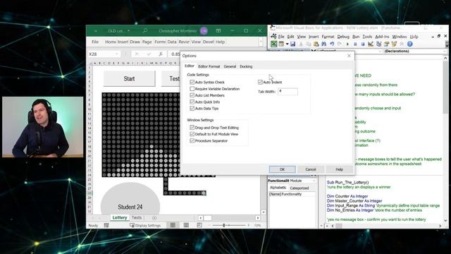Open the OLD Lot file name dropdown in Excel
The height and width of the screenshot is (254, 451).
128,31
